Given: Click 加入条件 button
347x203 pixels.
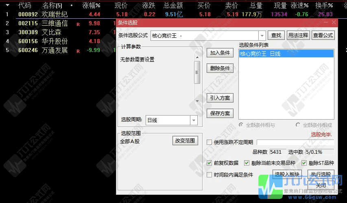Looking at the screenshot, I should point(220,53).
